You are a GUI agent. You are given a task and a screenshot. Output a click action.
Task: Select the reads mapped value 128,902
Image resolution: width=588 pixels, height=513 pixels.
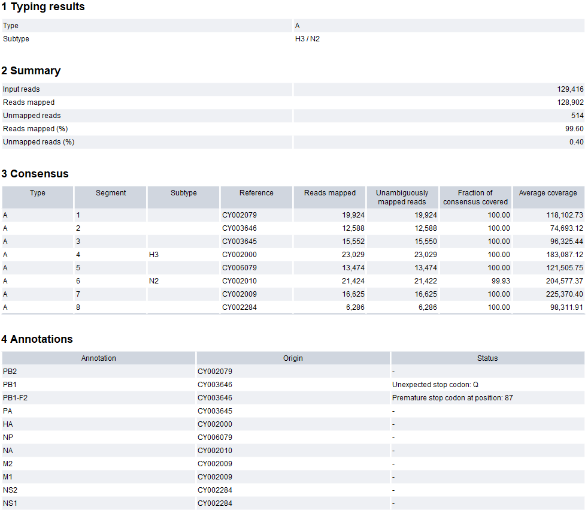(x=570, y=102)
